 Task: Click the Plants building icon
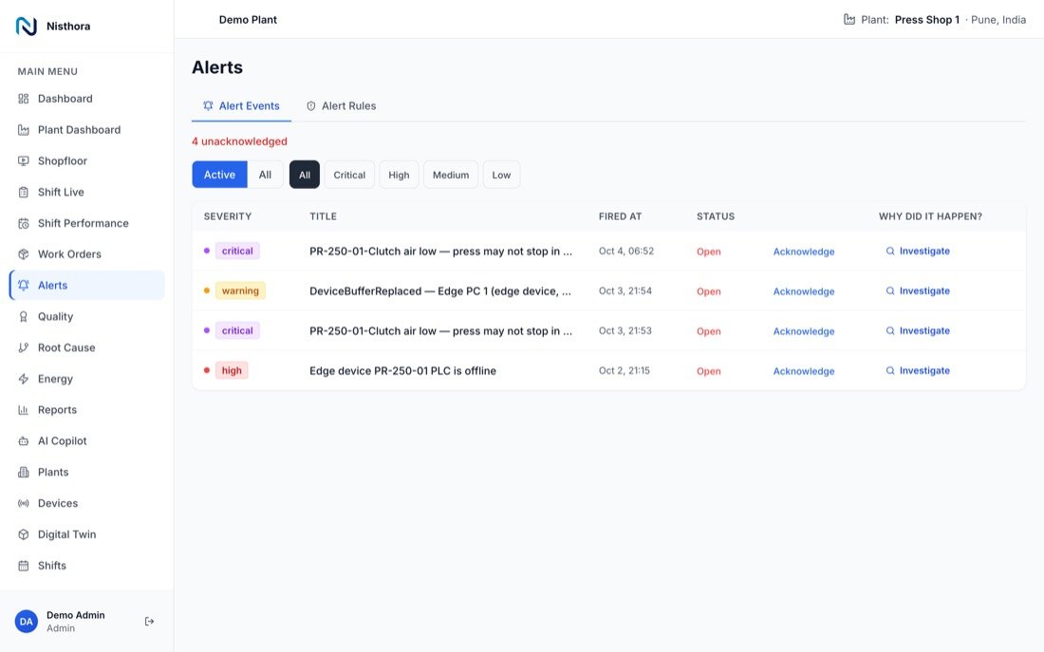pyautogui.click(x=24, y=473)
